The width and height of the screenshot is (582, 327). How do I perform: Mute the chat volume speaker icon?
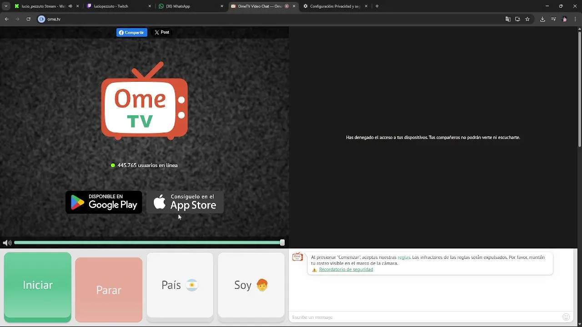coord(7,243)
